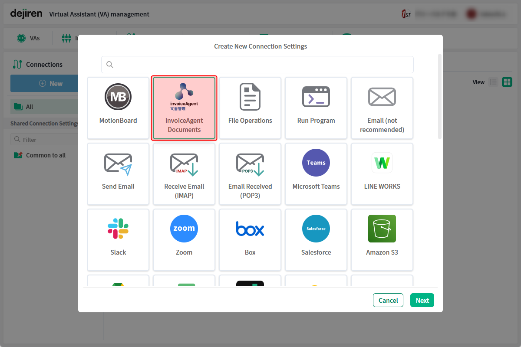Select Email Received (POP3) card
Screen dimensions: 521x347
250,174
